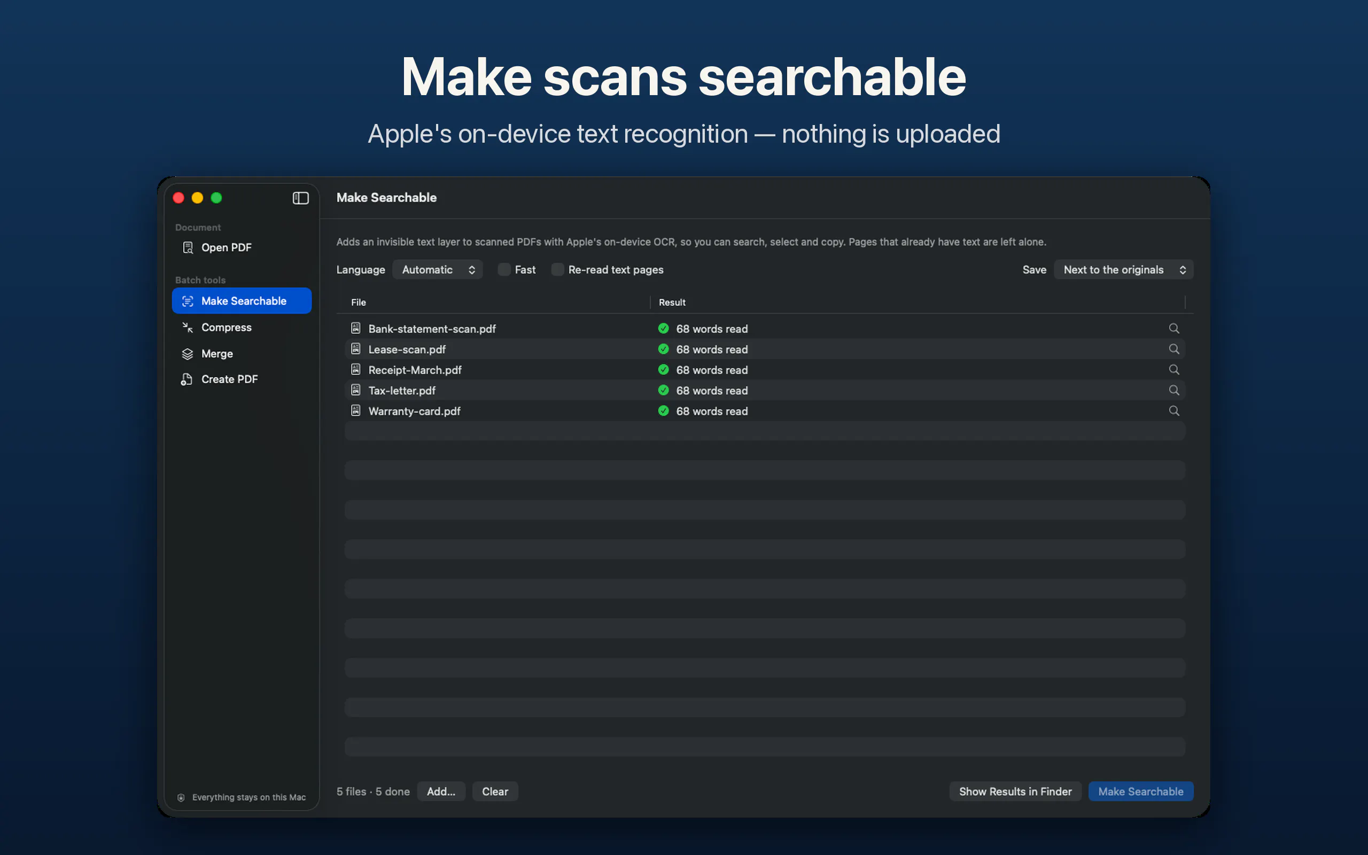Viewport: 1368px width, 855px height.
Task: Select the Receipt-March.pdf file name
Action: pos(415,370)
